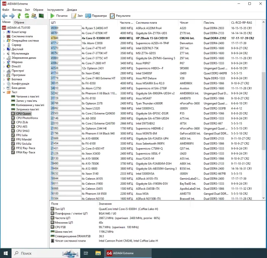Viewport: 267px width, 258px height.
Task: Click the green Up level arrow icon
Action: point(19,16)
